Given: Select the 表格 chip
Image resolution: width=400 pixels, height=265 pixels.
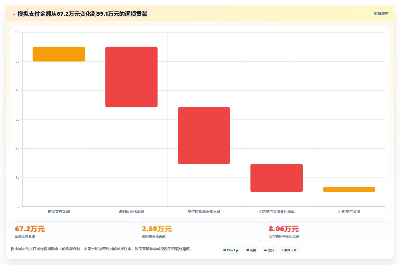Looking at the screenshot, I should (251, 250).
